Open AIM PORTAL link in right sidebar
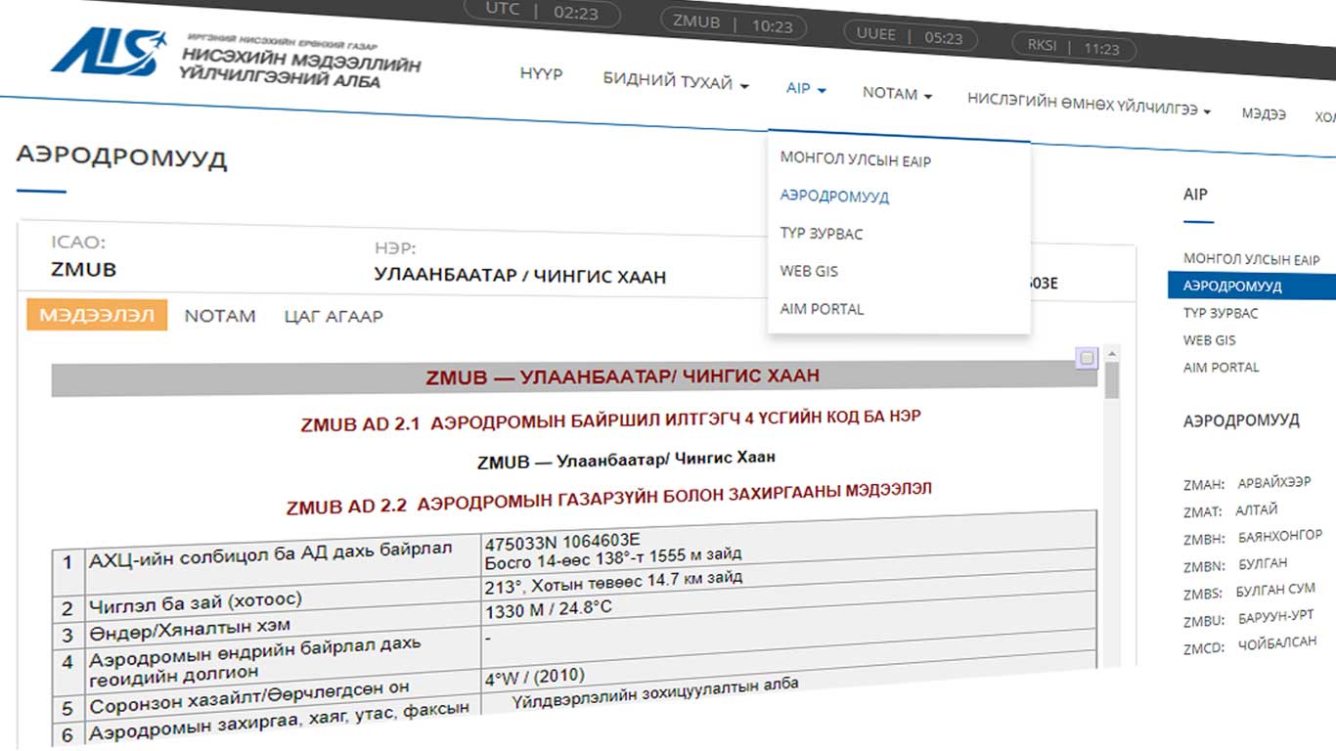The height and width of the screenshot is (751, 1336). pyautogui.click(x=1222, y=368)
